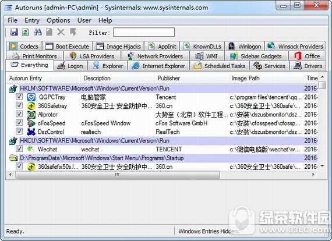Switch to the Print Monitors tab
The width and height of the screenshot is (332, 241).
tap(35, 56)
